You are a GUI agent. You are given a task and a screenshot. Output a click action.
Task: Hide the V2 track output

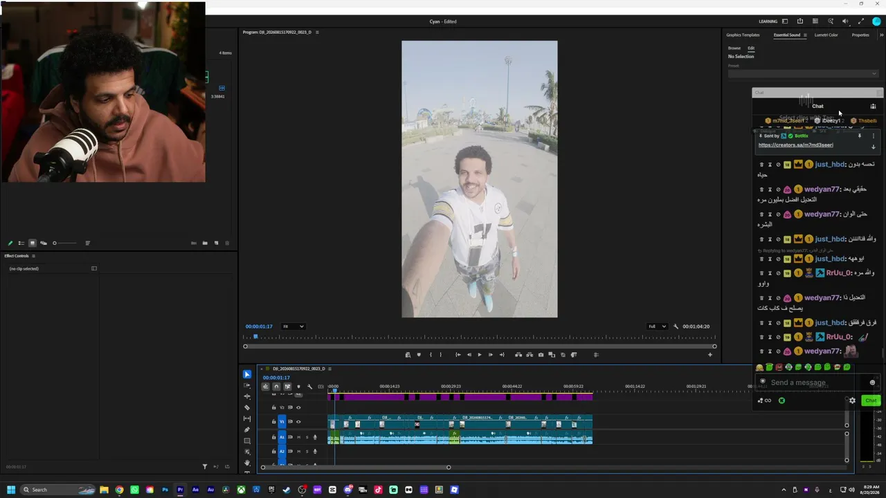(298, 407)
